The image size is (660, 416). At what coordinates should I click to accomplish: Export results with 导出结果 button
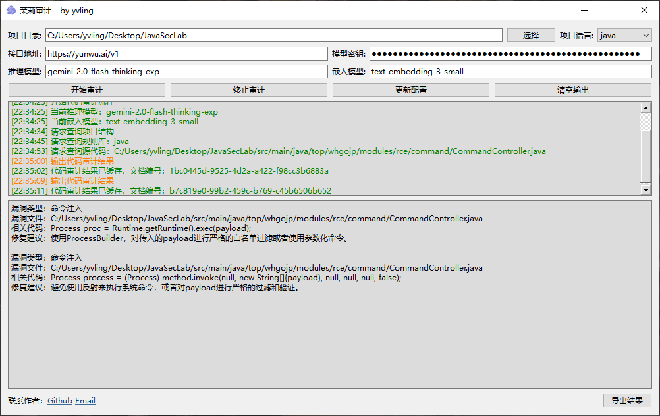click(x=626, y=400)
